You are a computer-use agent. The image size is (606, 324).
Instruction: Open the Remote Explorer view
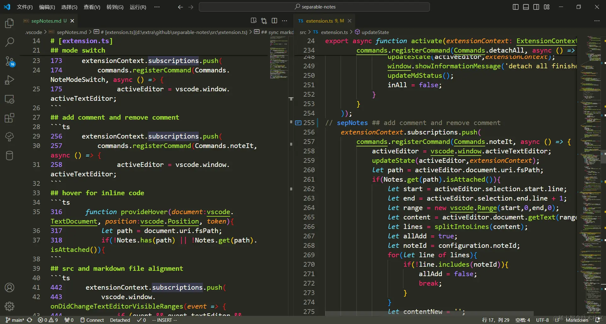click(9, 99)
